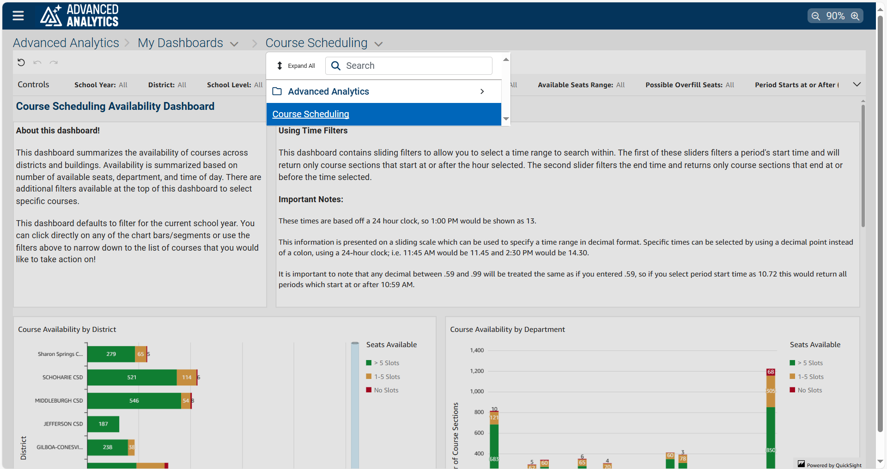
Task: Open the School Year filter control
Action: tap(101, 85)
